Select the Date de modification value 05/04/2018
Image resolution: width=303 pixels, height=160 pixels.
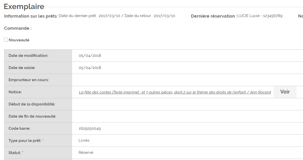tap(90, 56)
